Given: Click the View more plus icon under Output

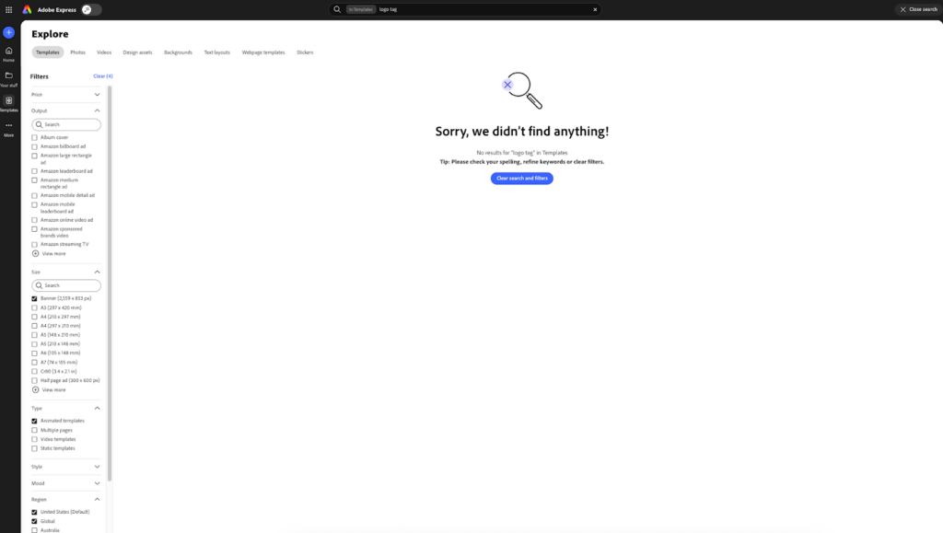Looking at the screenshot, I should pyautogui.click(x=36, y=253).
